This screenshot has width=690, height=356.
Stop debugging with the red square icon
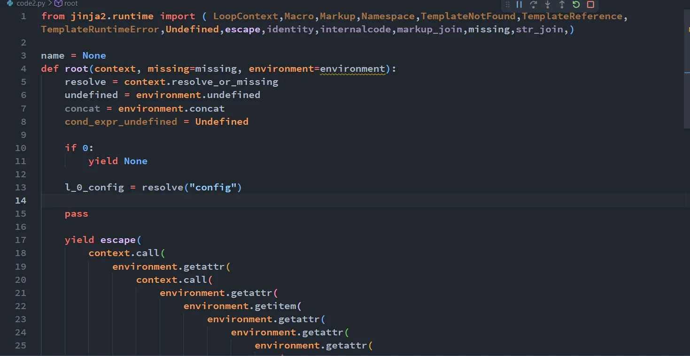(591, 5)
